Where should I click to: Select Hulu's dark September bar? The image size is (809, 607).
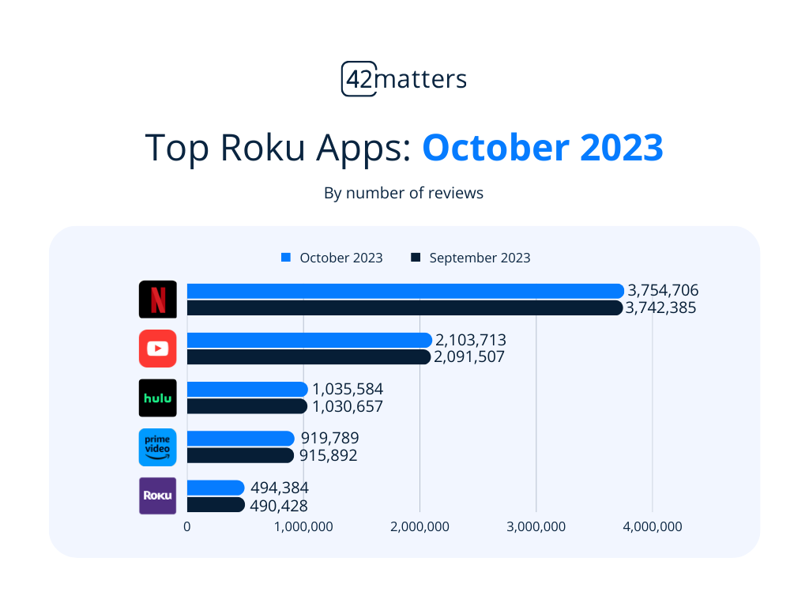click(x=247, y=406)
